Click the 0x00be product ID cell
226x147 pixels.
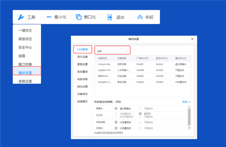pyautogui.click(x=159, y=82)
